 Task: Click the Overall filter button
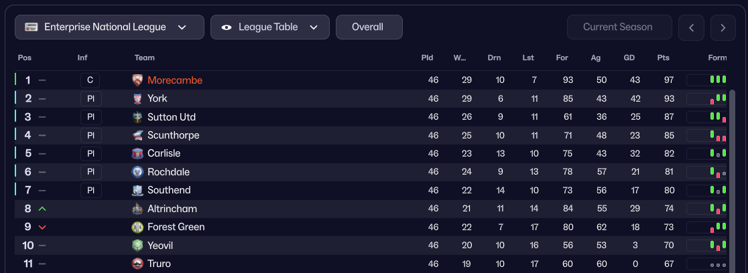[x=369, y=27]
